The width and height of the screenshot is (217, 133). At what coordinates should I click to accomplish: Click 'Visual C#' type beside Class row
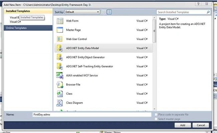142,94
